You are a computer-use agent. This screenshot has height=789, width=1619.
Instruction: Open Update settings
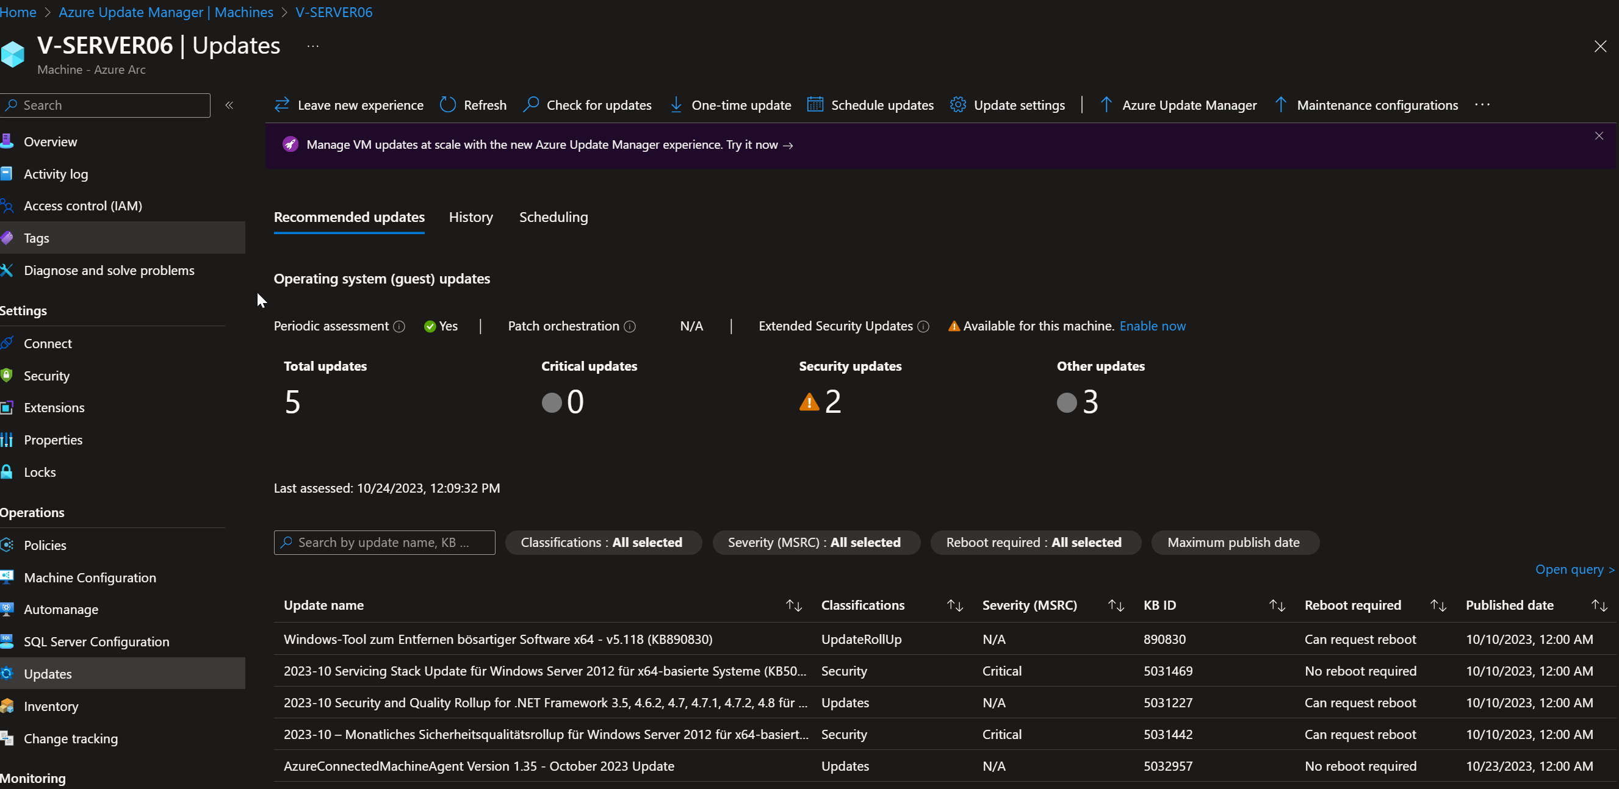pyautogui.click(x=1019, y=105)
